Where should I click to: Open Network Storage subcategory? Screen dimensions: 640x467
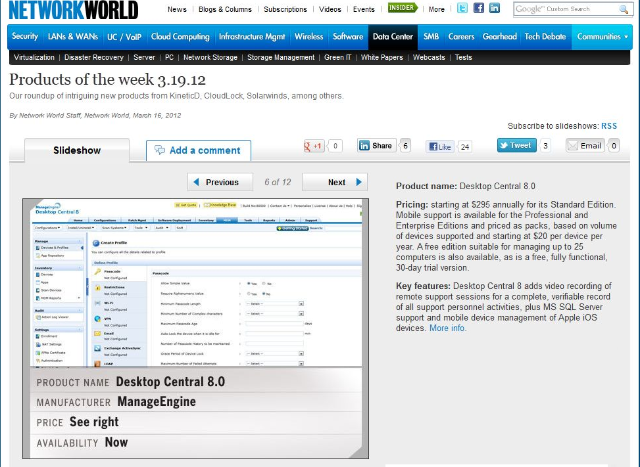click(x=210, y=57)
